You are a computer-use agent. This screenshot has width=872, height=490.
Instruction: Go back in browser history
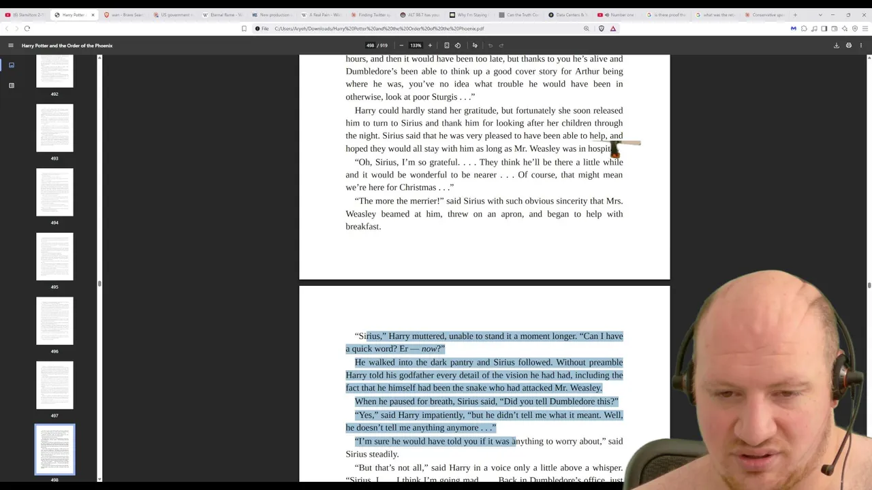click(7, 29)
